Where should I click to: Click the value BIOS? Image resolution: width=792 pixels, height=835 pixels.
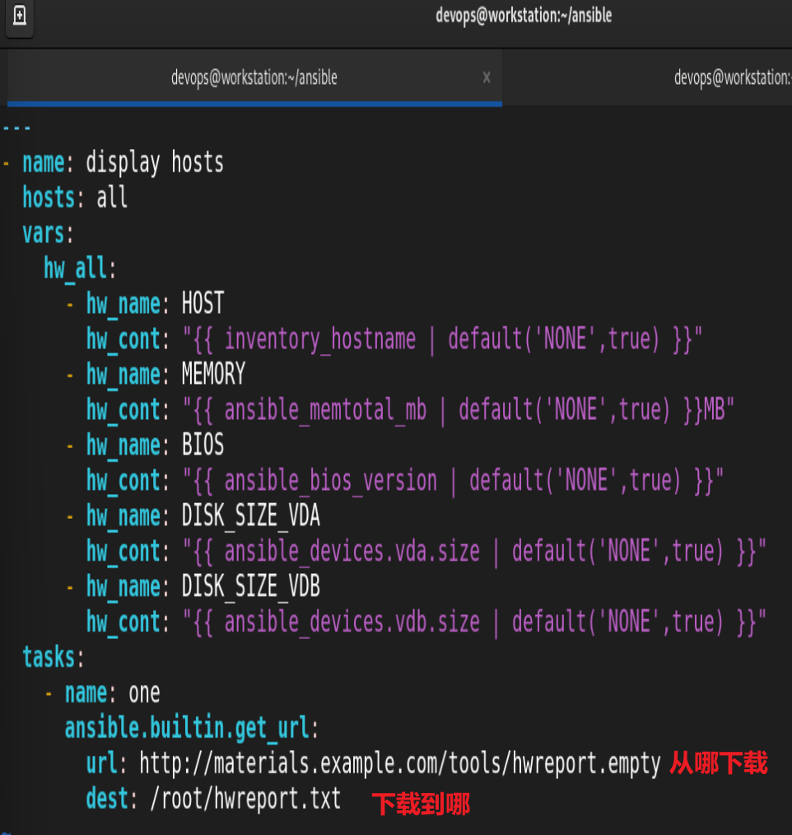tap(203, 445)
